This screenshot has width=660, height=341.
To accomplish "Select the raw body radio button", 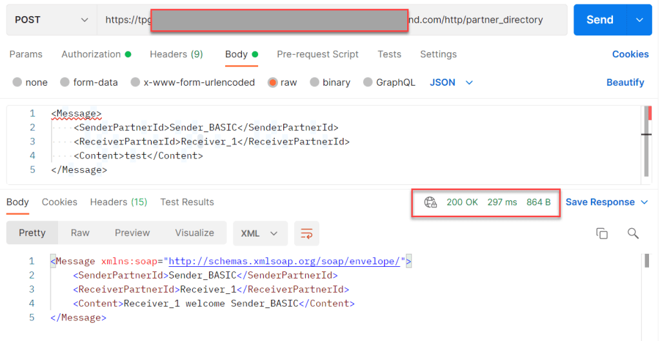I will (273, 83).
